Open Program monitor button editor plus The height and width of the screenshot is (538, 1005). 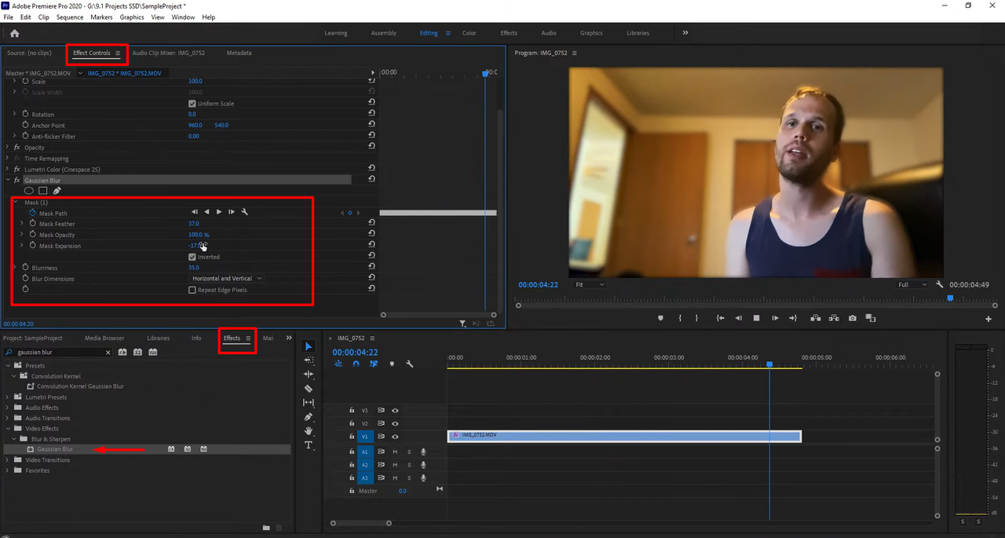tap(989, 319)
